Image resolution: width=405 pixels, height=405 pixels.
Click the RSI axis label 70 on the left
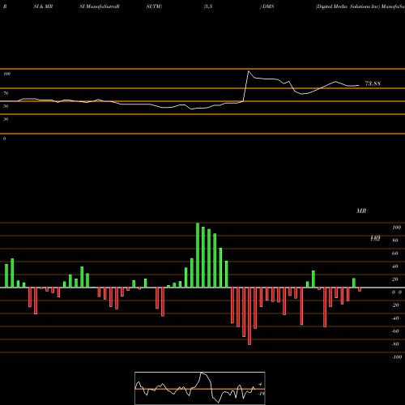[x=6, y=93]
